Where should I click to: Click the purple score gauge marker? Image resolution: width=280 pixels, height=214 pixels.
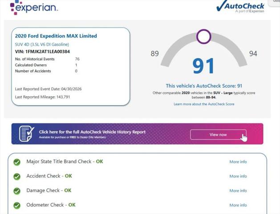[x=204, y=37]
